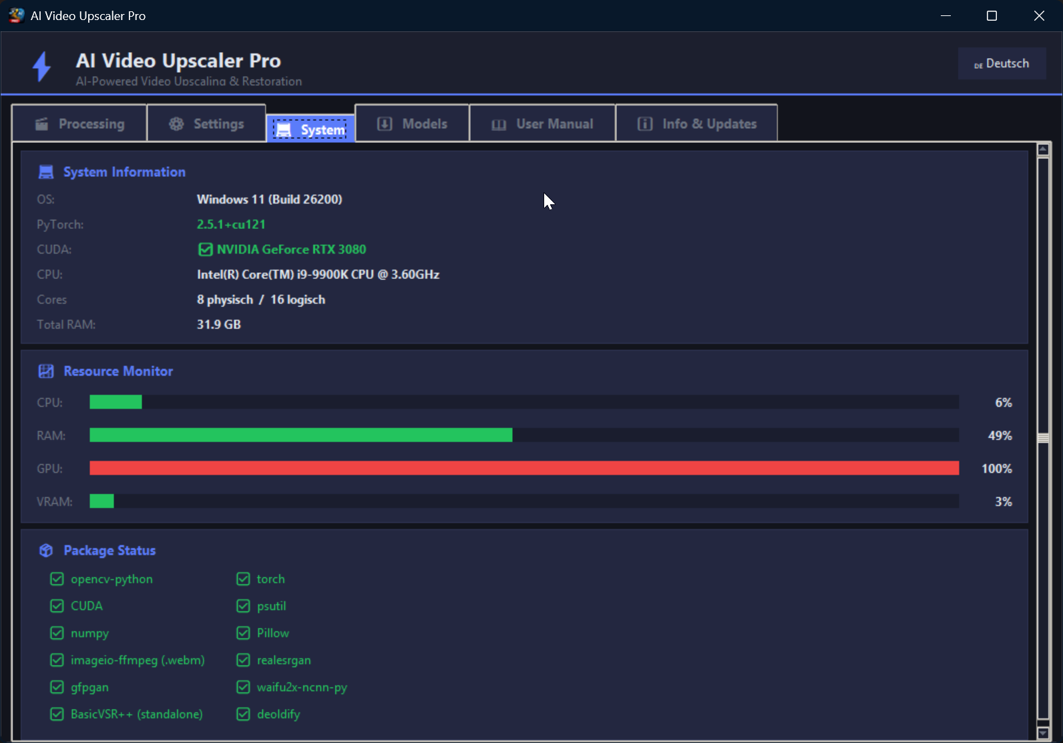Minimize the AI Video Upscaler window

pos(945,15)
